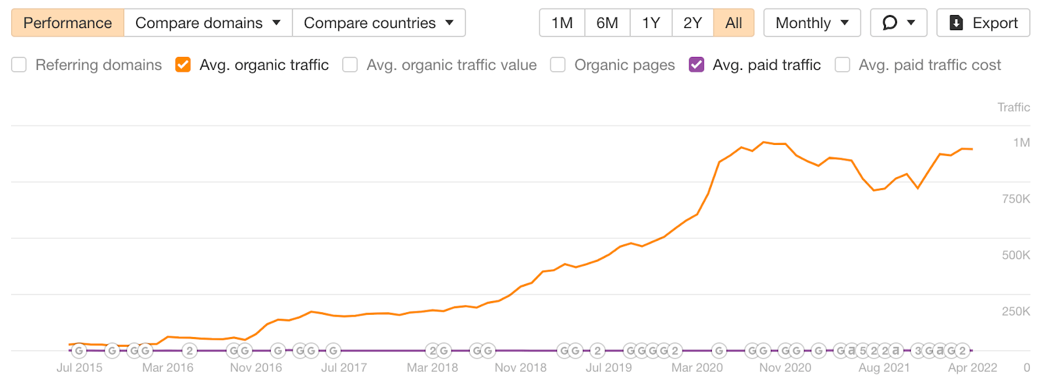Click the 500K y-axis label

1016,255
